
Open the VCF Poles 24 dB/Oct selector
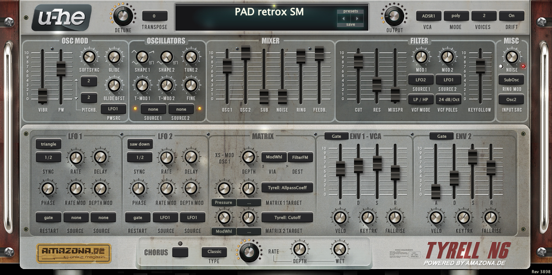[448, 99]
